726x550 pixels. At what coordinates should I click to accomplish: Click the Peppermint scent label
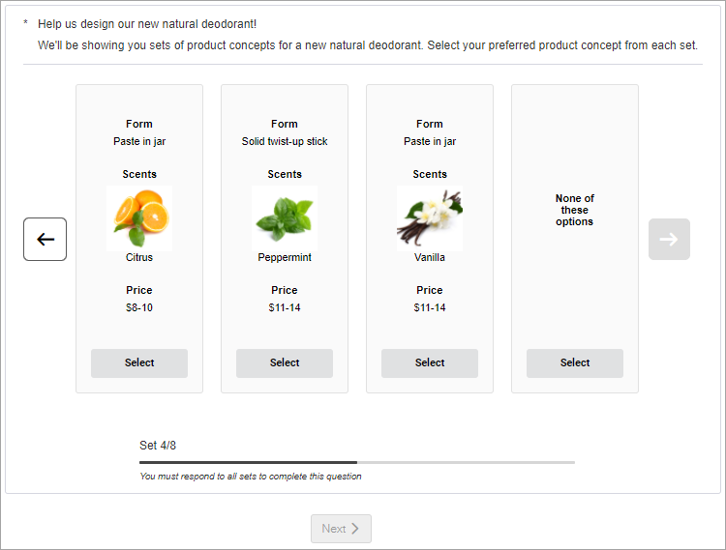285,257
